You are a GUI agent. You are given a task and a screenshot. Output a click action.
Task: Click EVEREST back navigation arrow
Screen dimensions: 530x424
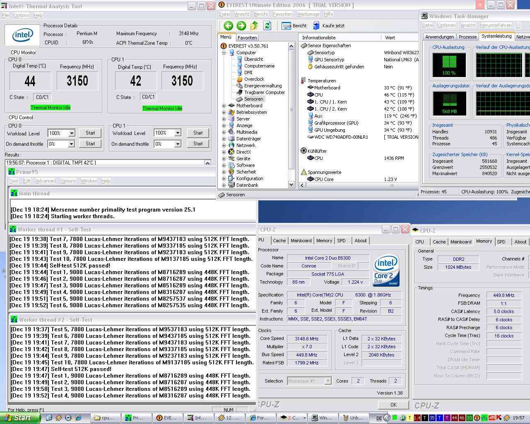[x=228, y=26]
